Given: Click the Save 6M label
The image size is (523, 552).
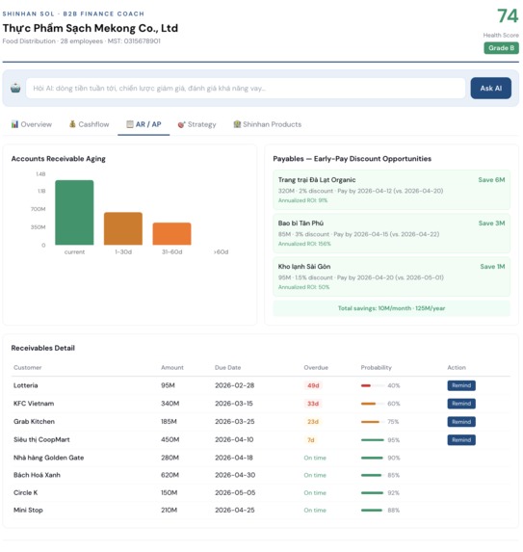Looking at the screenshot, I should (491, 180).
